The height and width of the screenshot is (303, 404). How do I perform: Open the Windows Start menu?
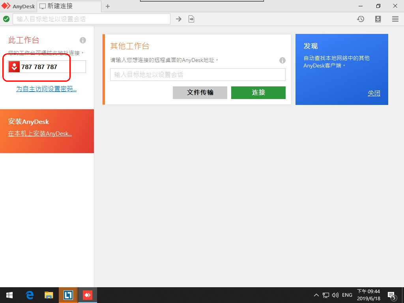point(9,295)
